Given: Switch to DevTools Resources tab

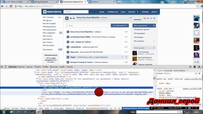Looking at the screenshot, I should pyautogui.click(x=54, y=67).
